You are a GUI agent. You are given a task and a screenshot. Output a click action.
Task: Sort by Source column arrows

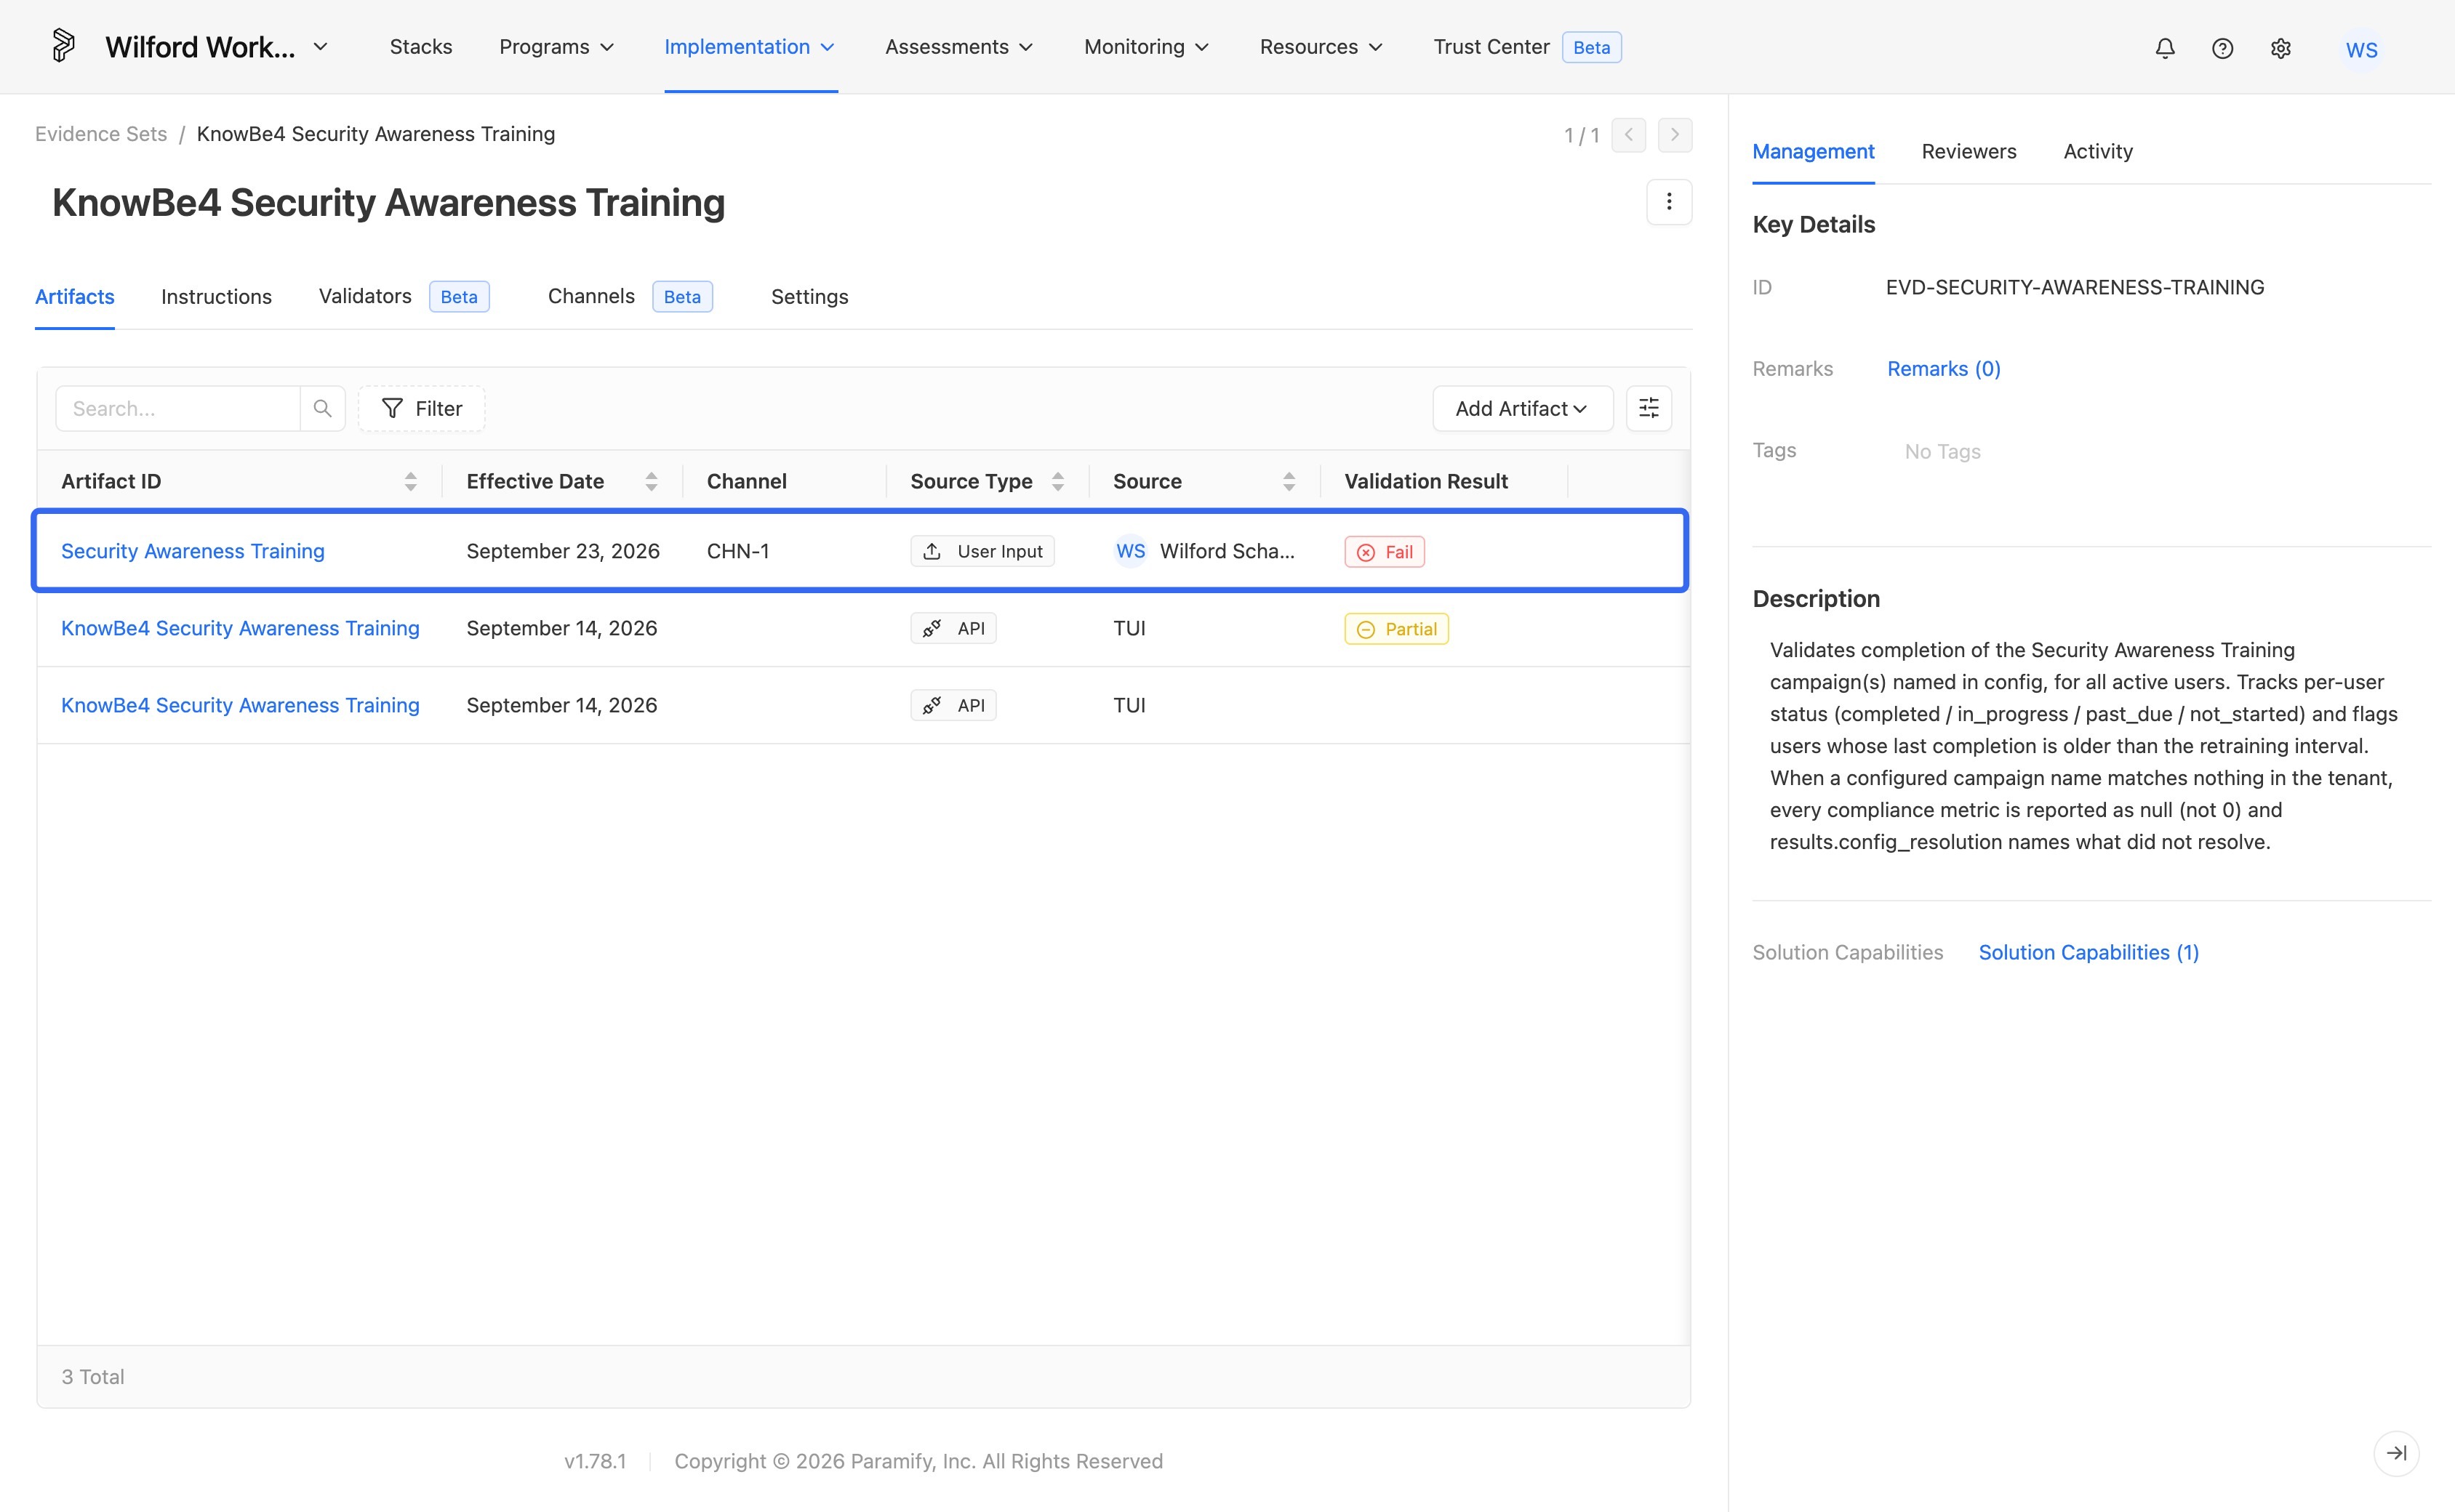point(1289,482)
